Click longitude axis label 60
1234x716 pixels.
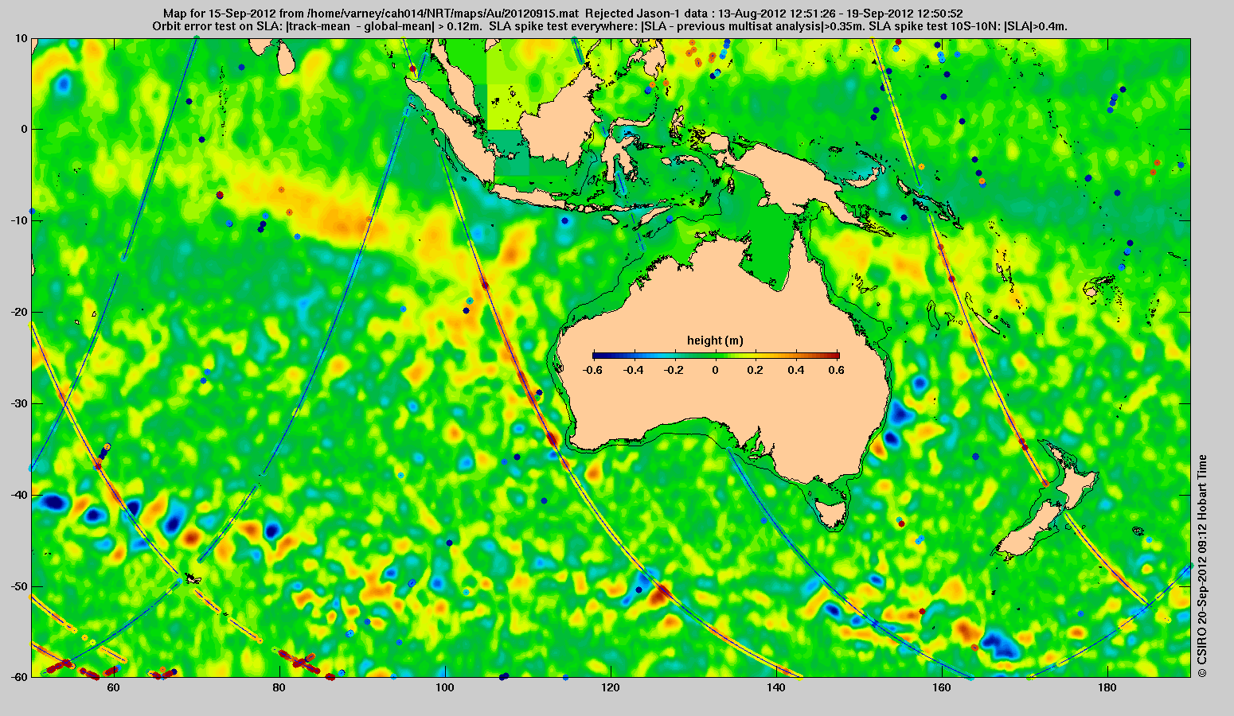pyautogui.click(x=112, y=687)
